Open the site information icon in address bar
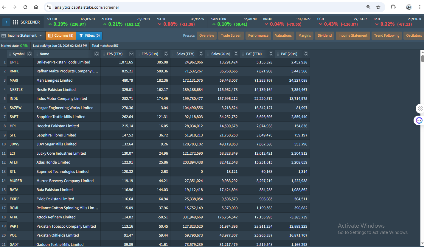This screenshot has width=424, height=247. pos(49,7)
